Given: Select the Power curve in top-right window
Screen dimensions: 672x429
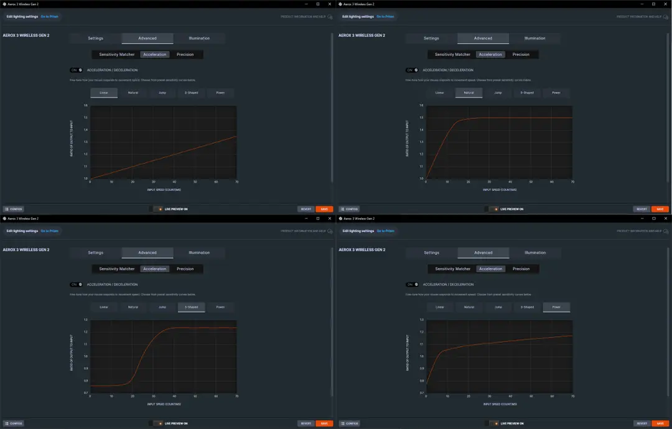Looking at the screenshot, I should click(x=556, y=93).
